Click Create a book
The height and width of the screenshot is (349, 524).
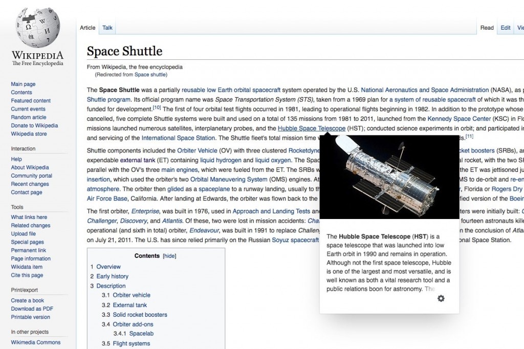[x=28, y=300]
